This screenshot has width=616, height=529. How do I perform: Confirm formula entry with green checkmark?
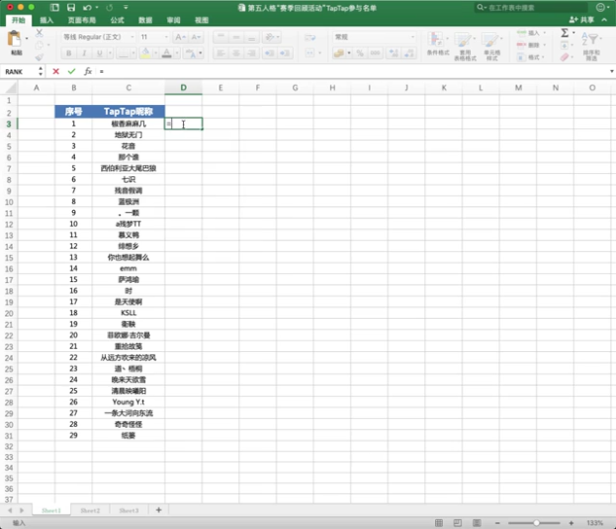71,71
